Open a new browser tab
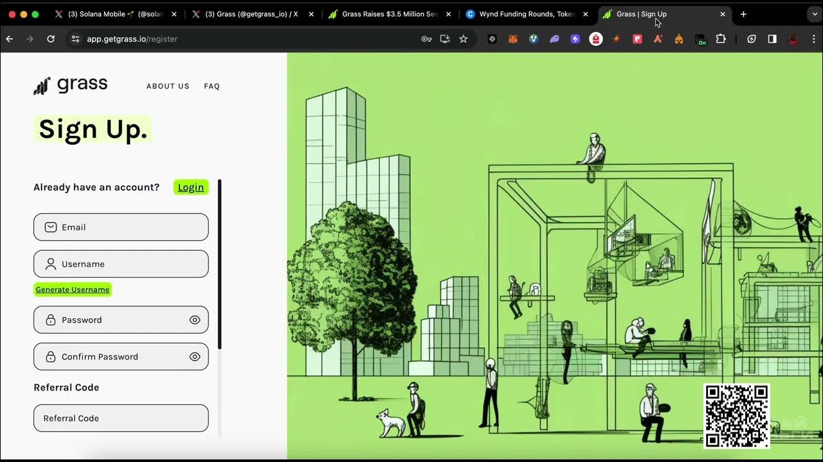The width and height of the screenshot is (823, 462). coord(743,14)
